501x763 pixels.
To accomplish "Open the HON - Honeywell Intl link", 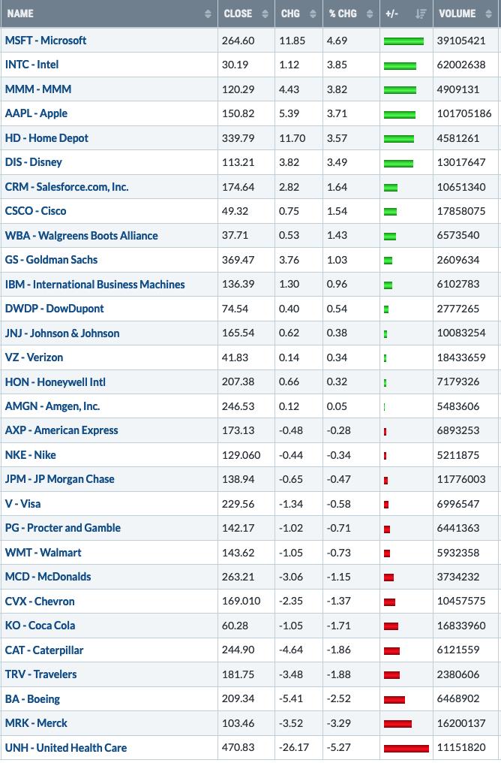I will (x=55, y=382).
